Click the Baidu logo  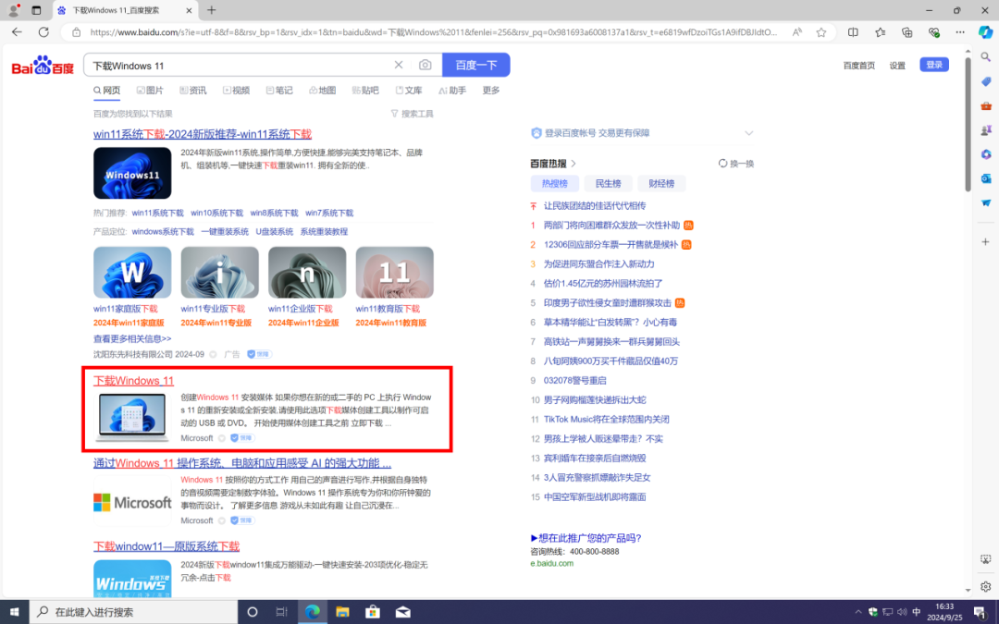pos(43,65)
